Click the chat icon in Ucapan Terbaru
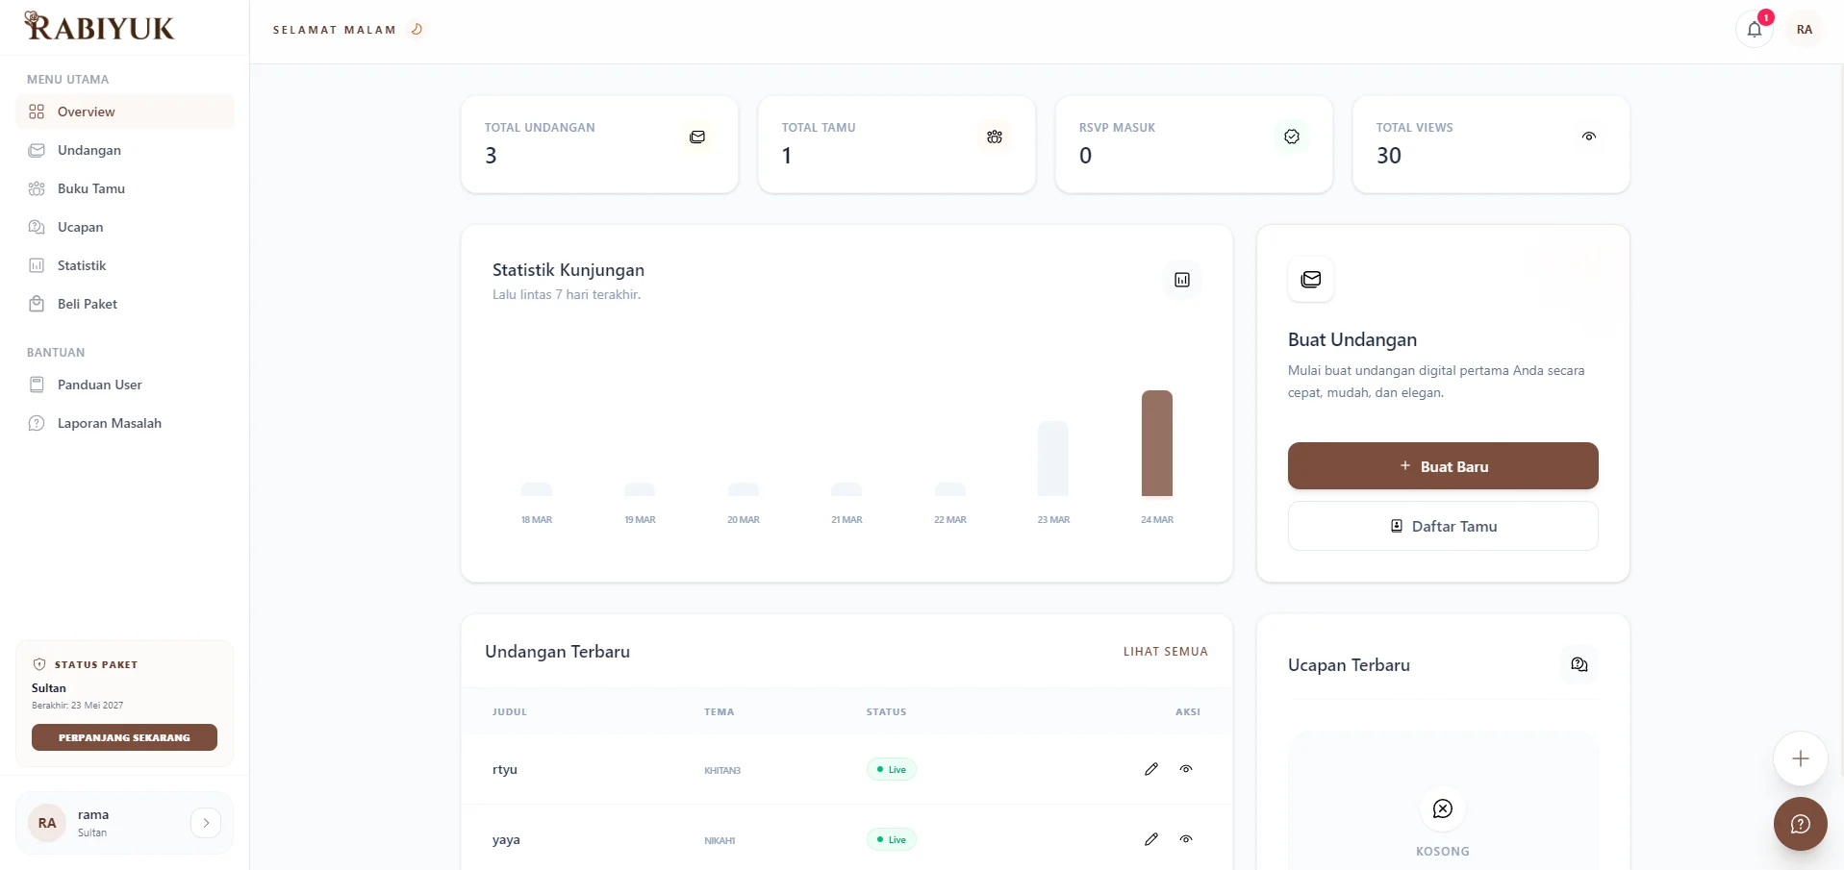The height and width of the screenshot is (870, 1844). [x=1579, y=665]
